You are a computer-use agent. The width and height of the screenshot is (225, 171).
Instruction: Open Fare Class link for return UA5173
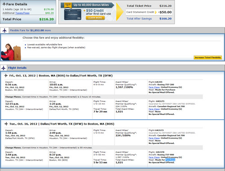[154, 138]
